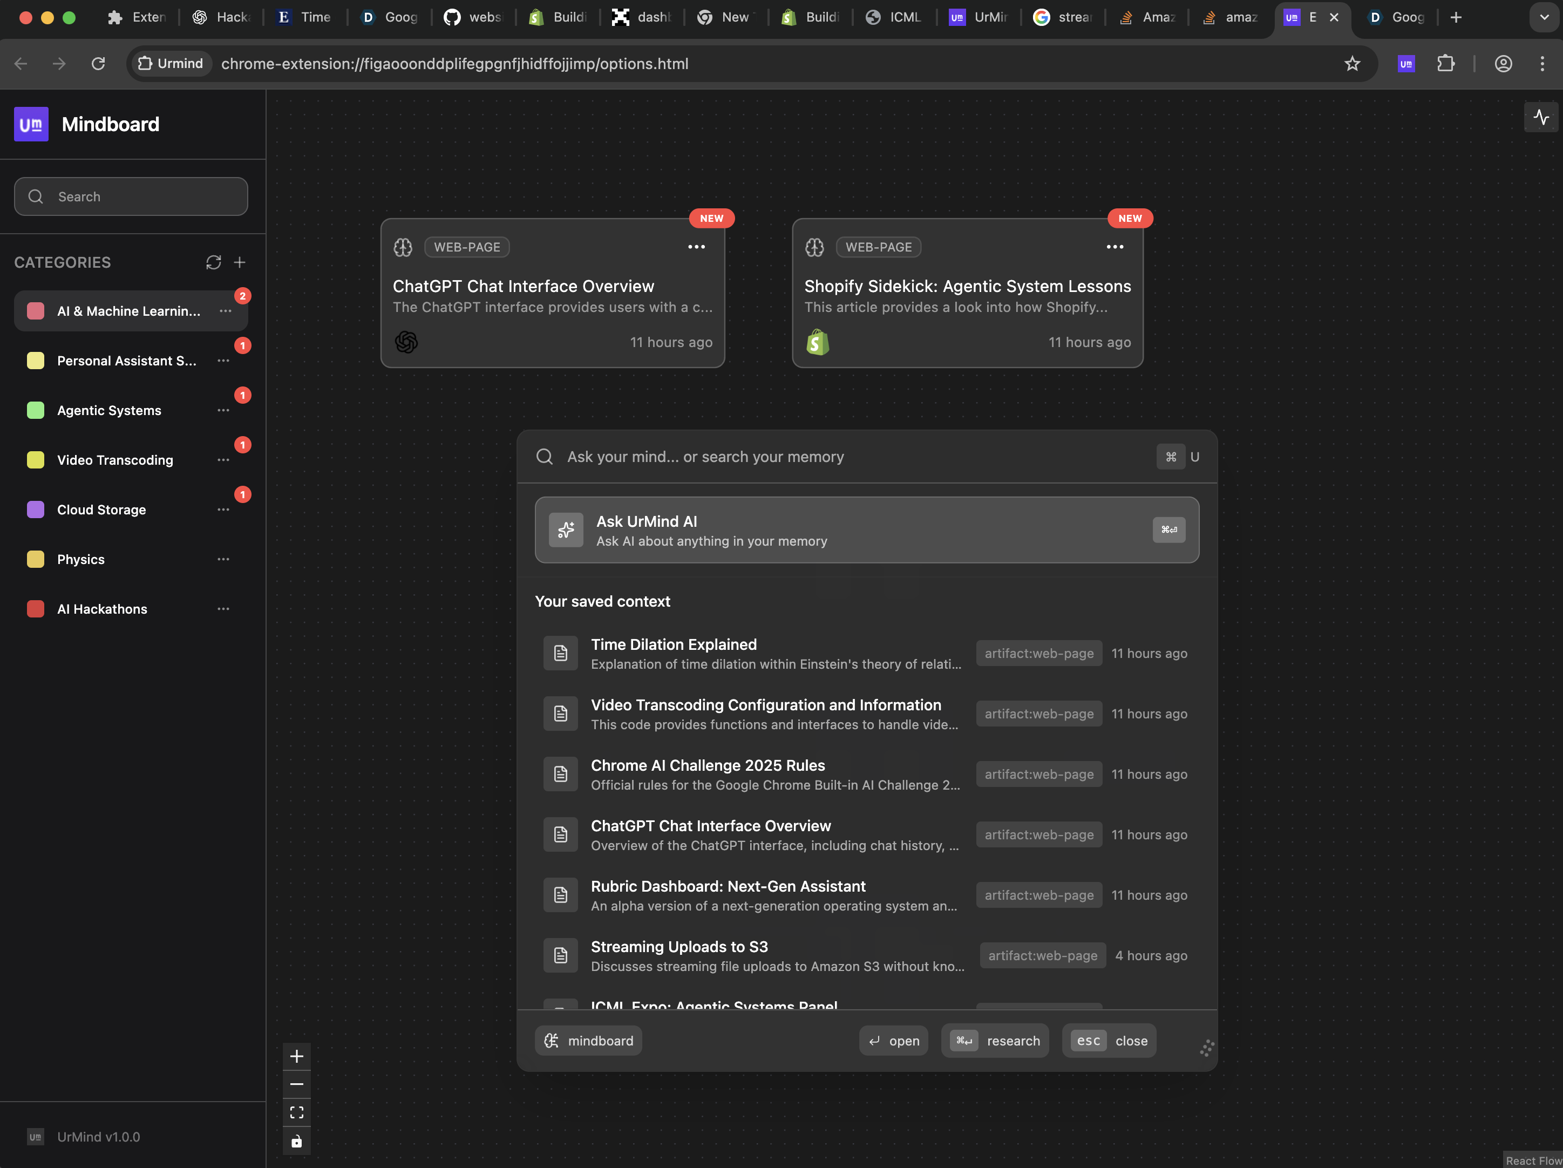Open more options for Physics category
Image resolution: width=1563 pixels, height=1168 pixels.
point(223,559)
